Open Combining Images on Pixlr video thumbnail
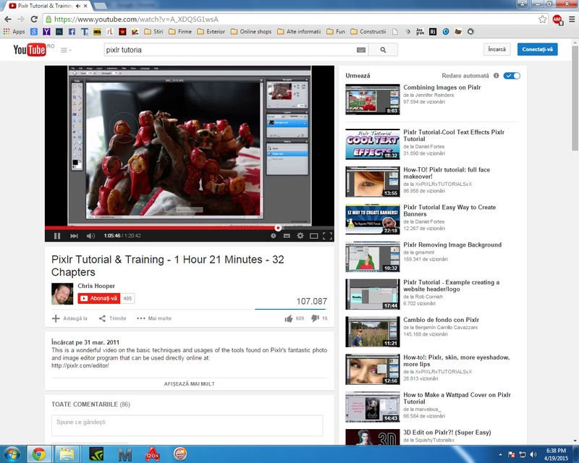Image resolution: width=579 pixels, height=463 pixels. point(373,99)
